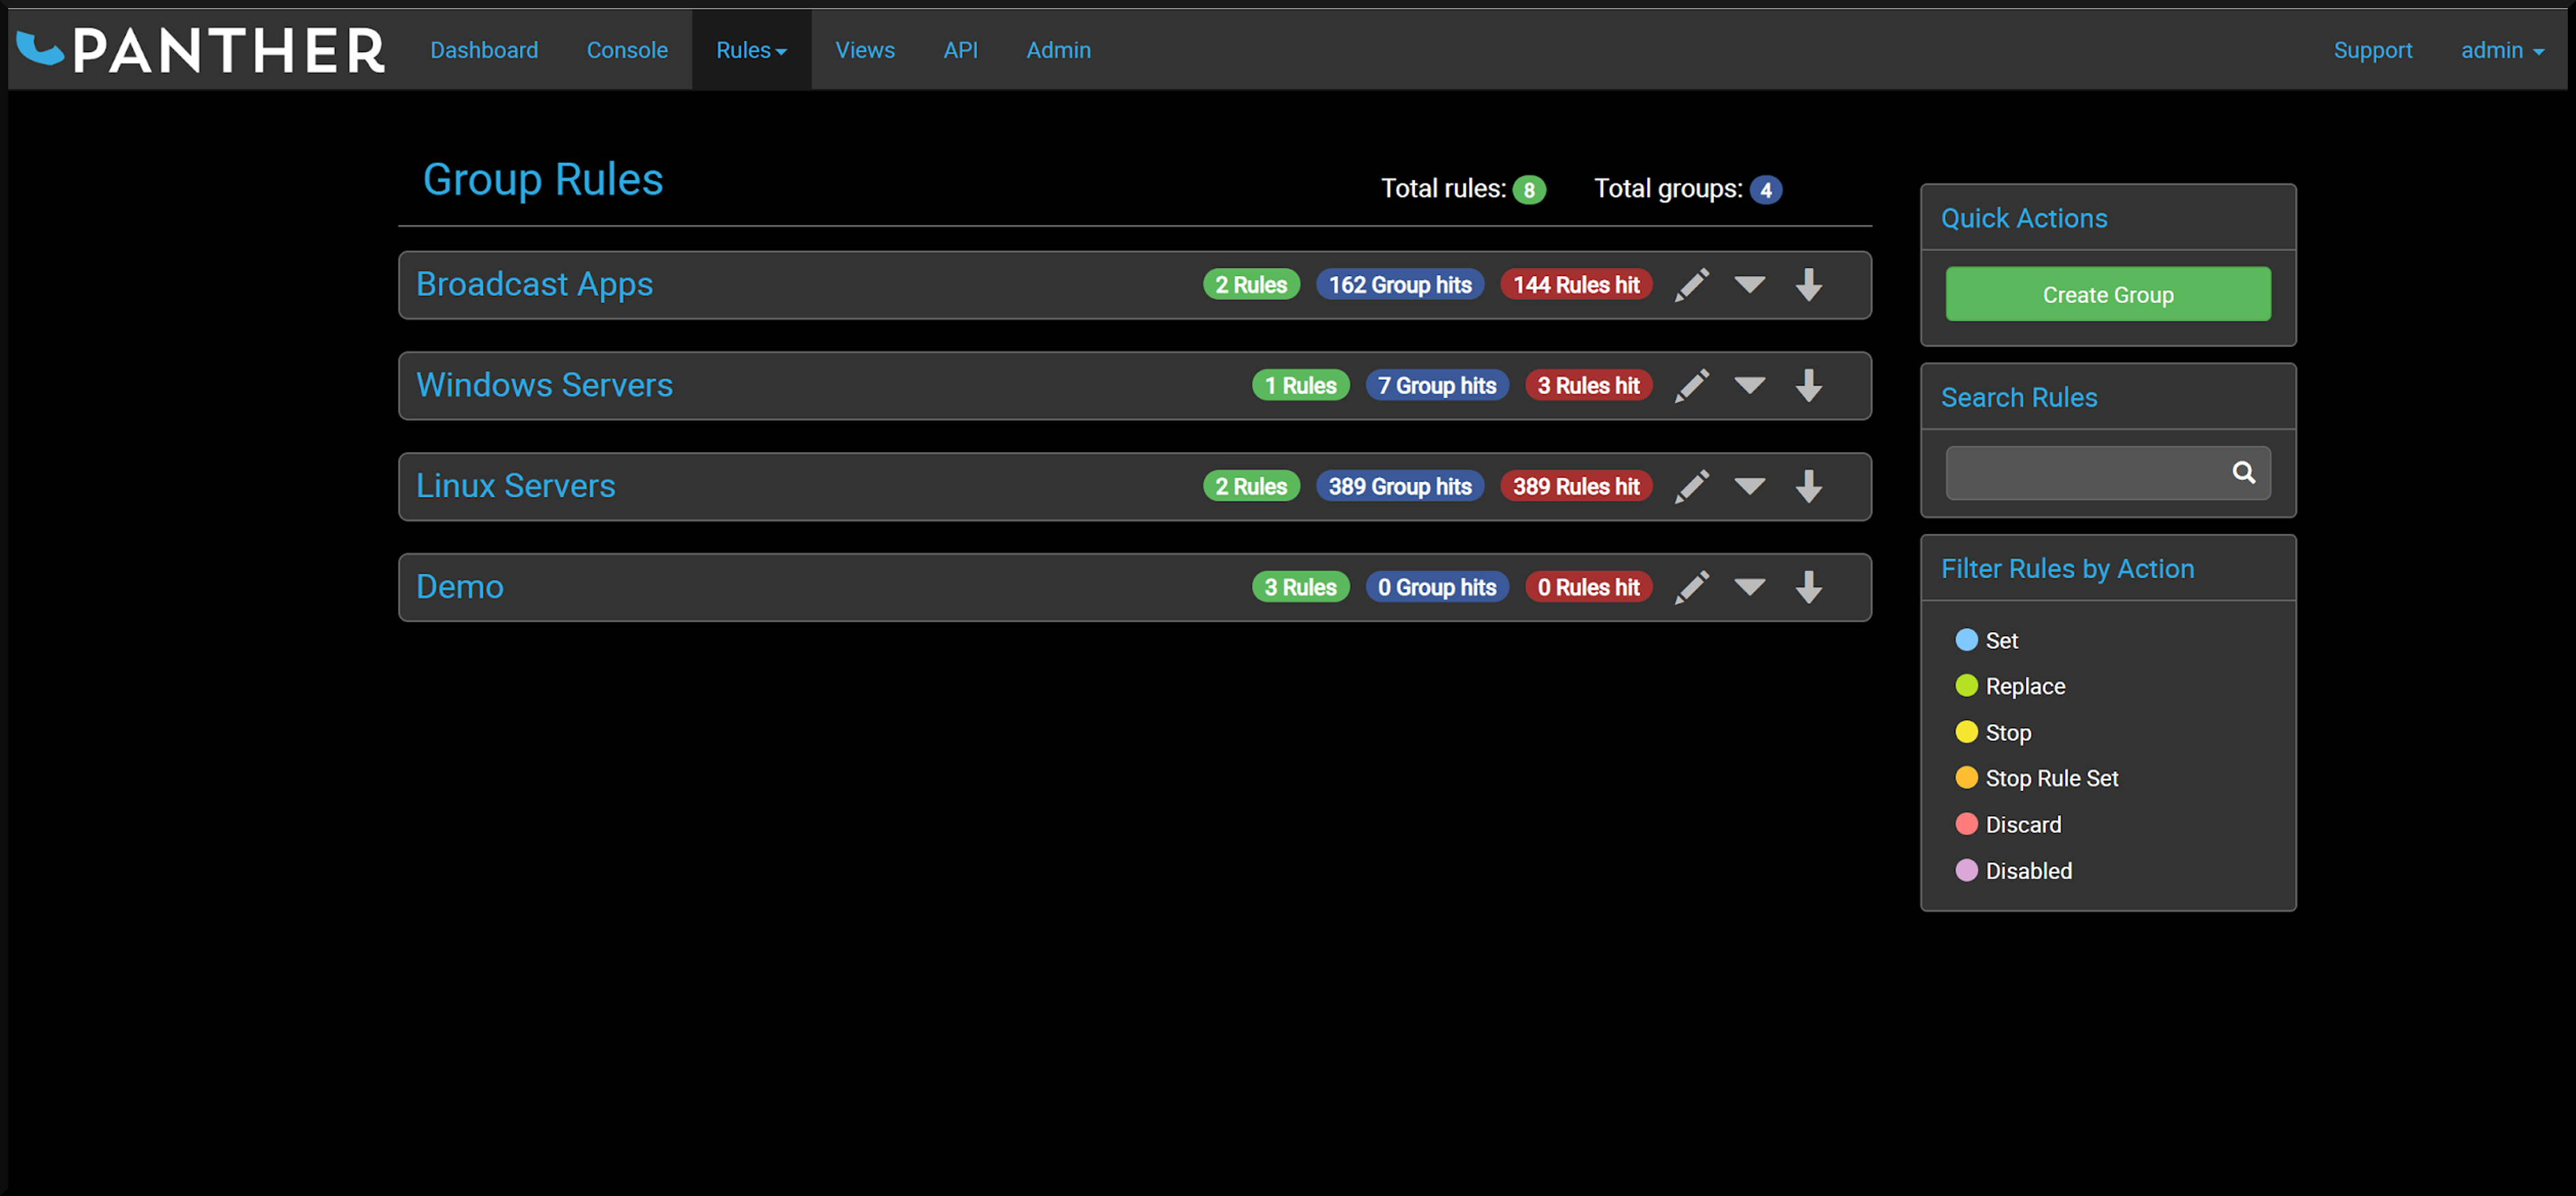Open the Demo group
The height and width of the screenshot is (1196, 2576).
coord(460,588)
